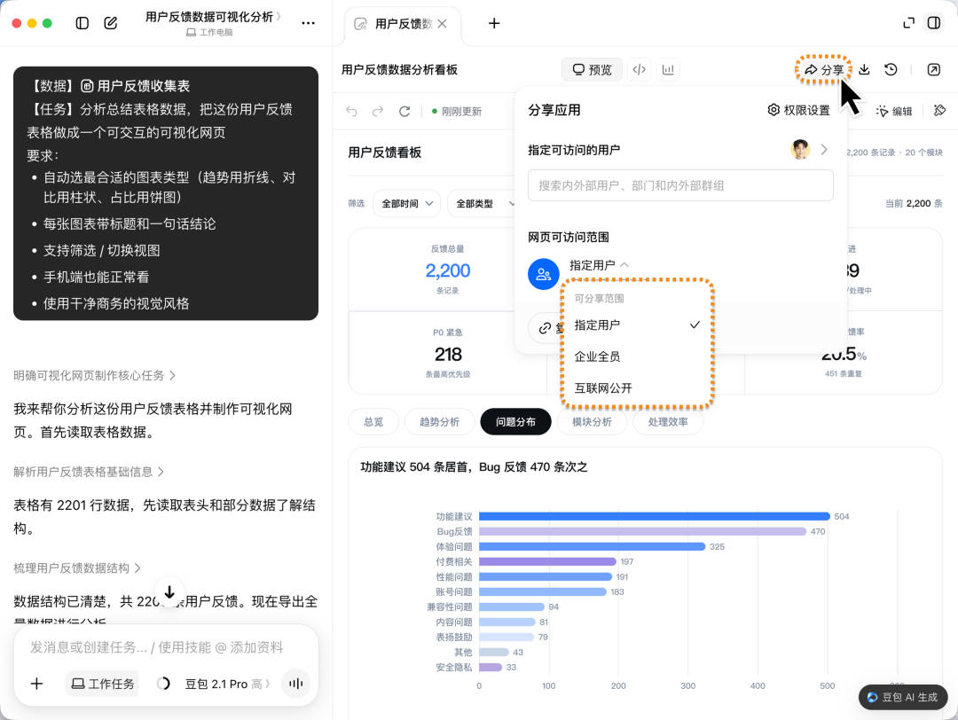Image resolution: width=958 pixels, height=720 pixels.
Task: Click the loading circle icon beside 豆包 2.1 Pro
Action: click(163, 684)
